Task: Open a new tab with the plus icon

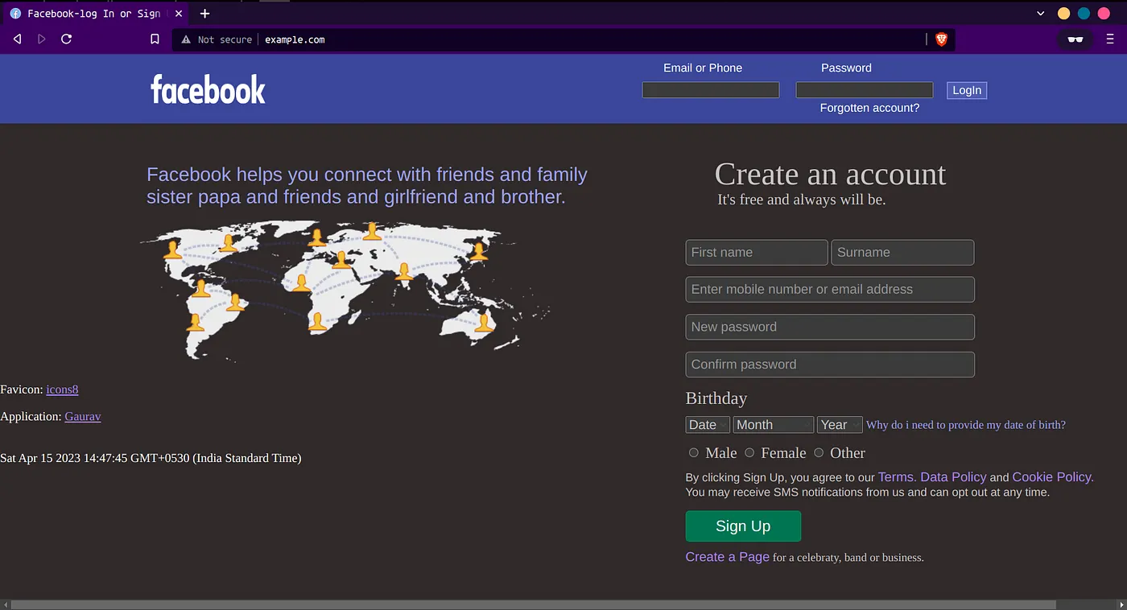Action: (x=204, y=14)
